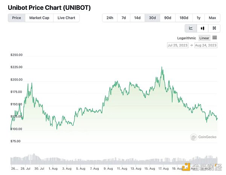Switch to candlestick chart icon
This screenshot has width=226, height=175.
(x=203, y=28)
